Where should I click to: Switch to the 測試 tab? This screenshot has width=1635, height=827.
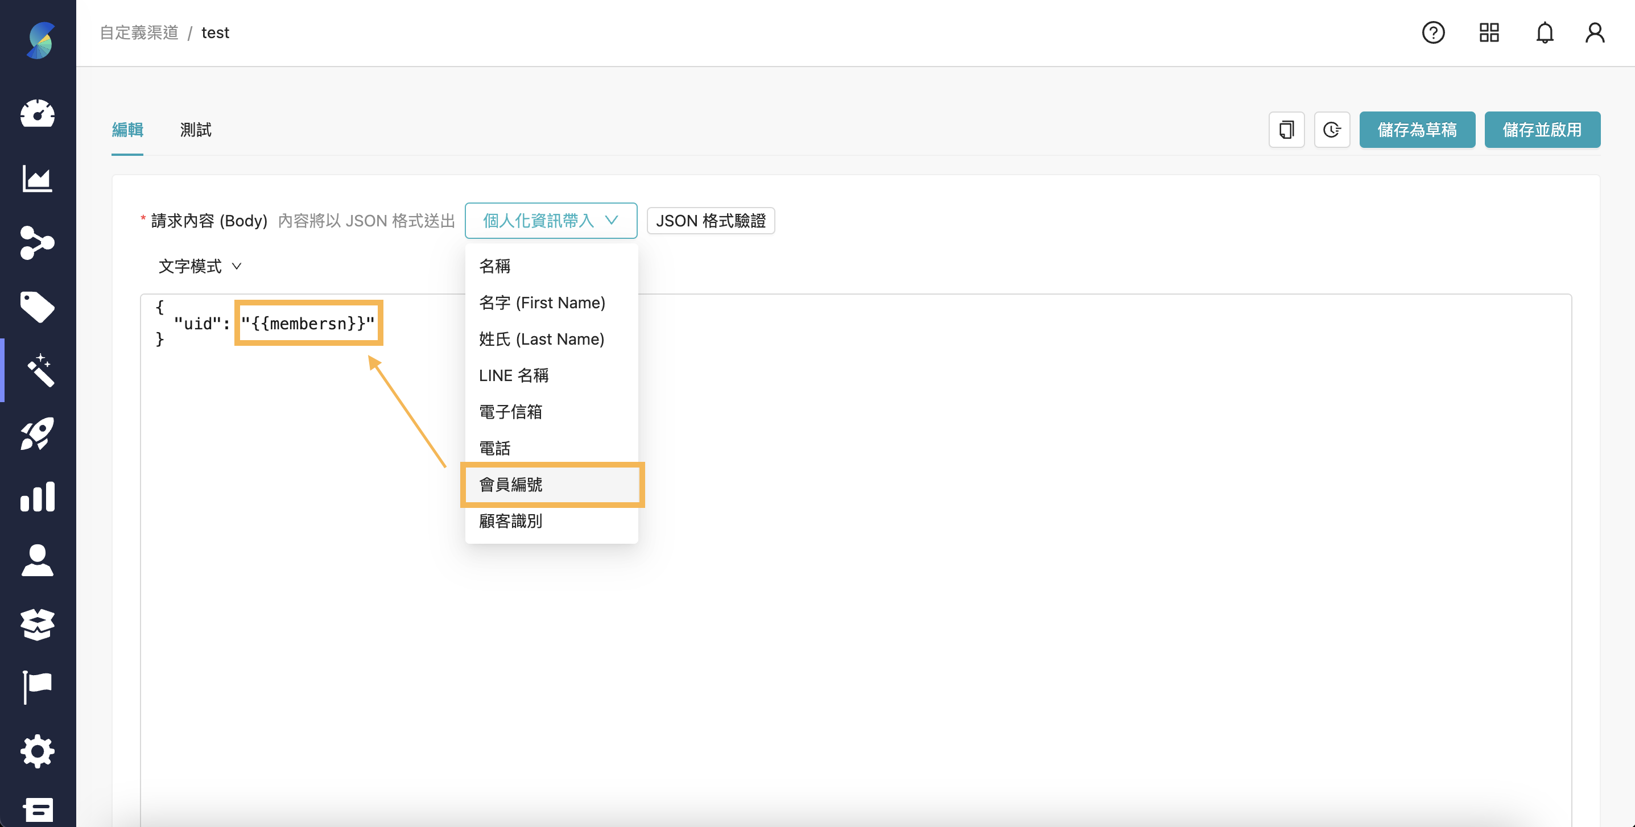click(x=196, y=130)
